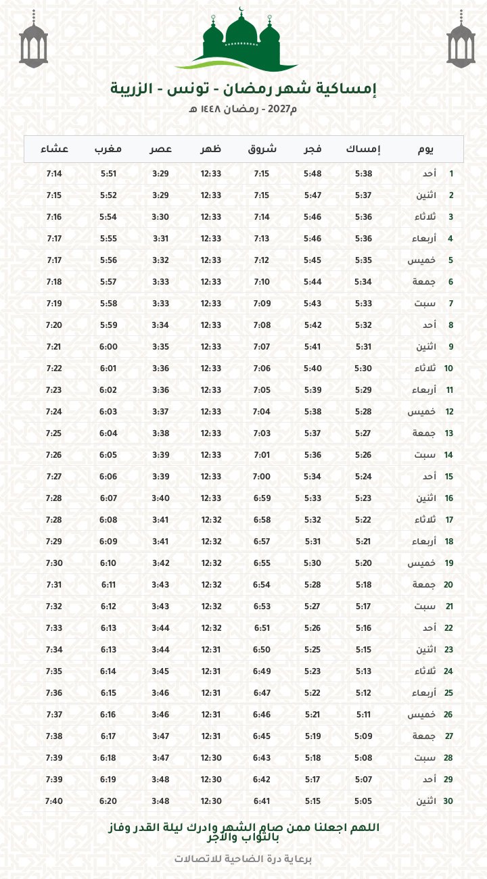
Task: Select the مغرب column header
Action: (108, 149)
